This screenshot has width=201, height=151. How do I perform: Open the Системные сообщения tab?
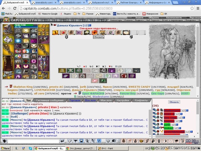50,100
